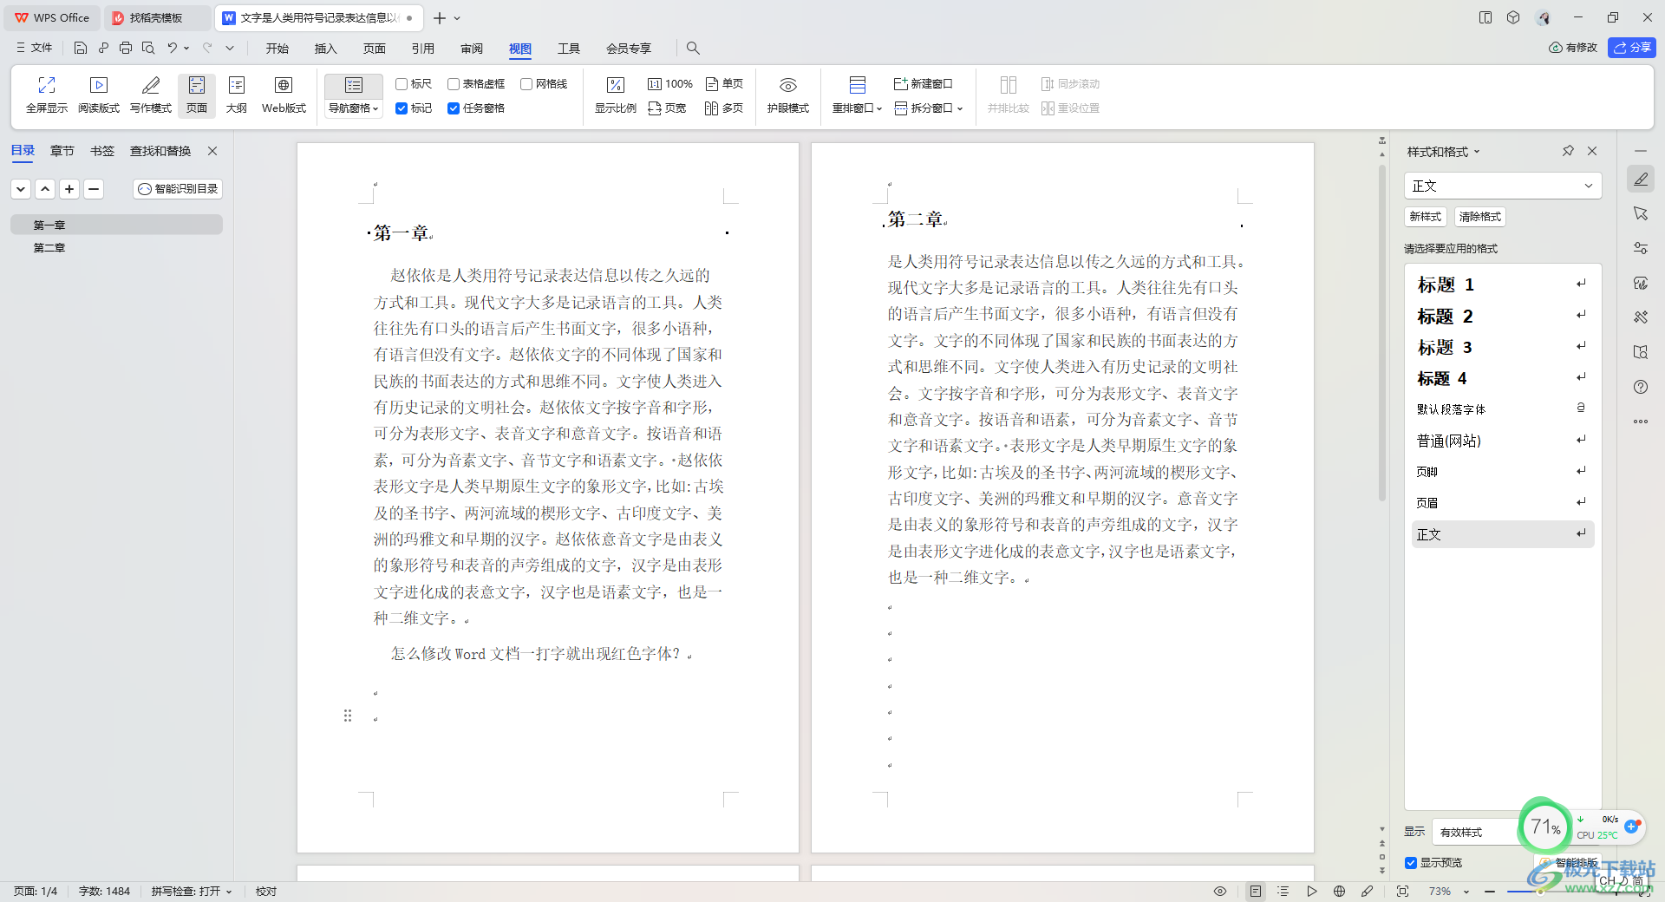Click the save document icon
1665x902 pixels.
click(x=81, y=49)
